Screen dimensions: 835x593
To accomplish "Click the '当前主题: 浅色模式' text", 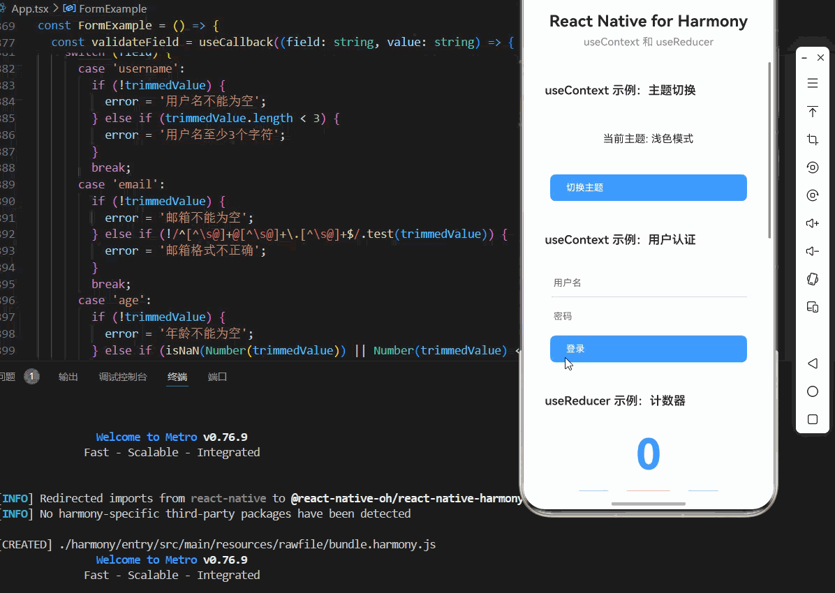I will click(x=648, y=139).
